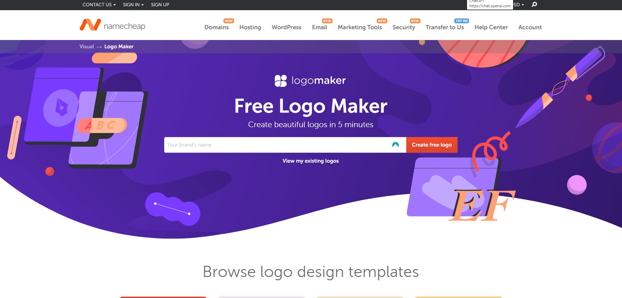Open the WordPress menu
The width and height of the screenshot is (622, 298).
click(x=287, y=27)
